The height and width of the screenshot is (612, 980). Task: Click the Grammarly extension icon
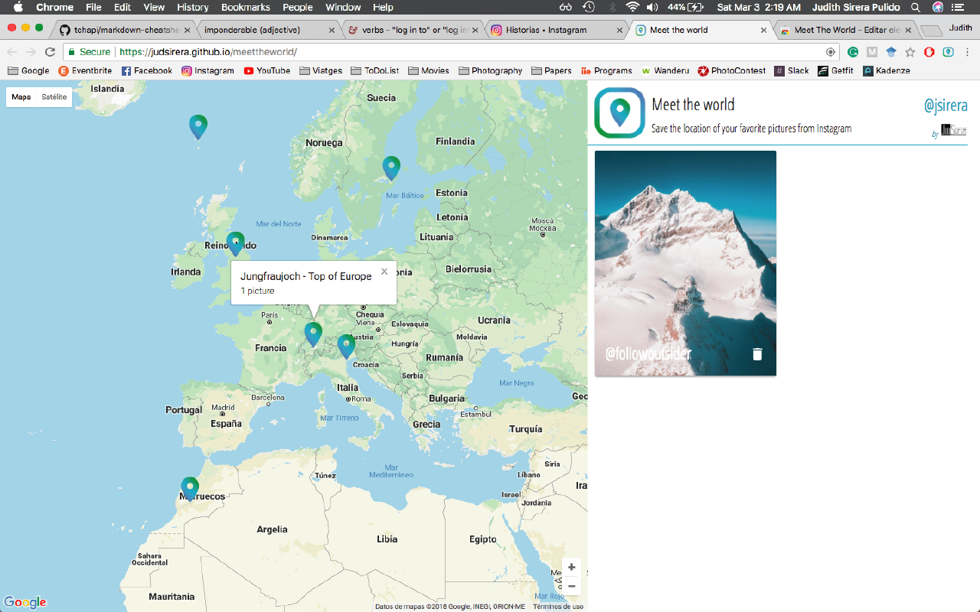click(853, 52)
